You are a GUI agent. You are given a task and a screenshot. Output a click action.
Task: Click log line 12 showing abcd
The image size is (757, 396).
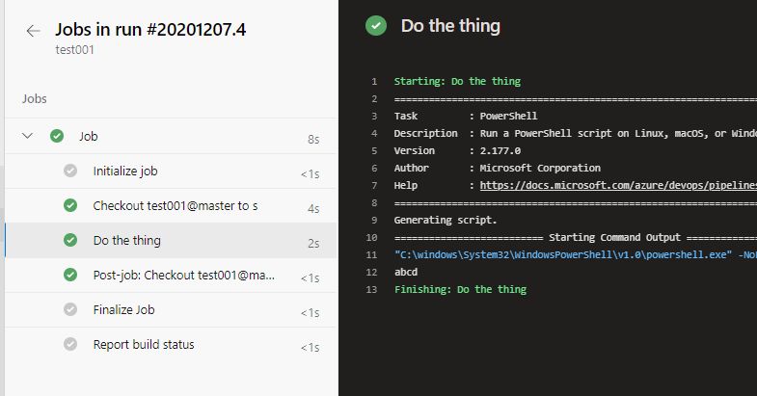click(406, 272)
